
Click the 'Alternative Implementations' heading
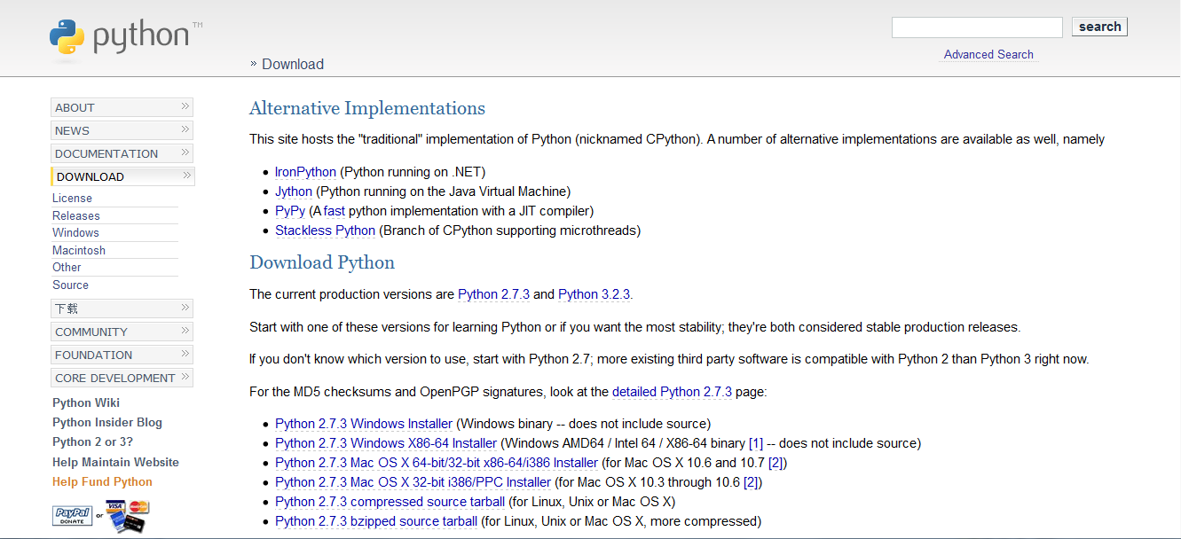(x=367, y=108)
